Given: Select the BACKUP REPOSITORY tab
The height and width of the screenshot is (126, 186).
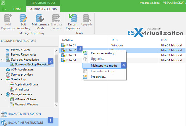Looking at the screenshot, I should [43, 9].
